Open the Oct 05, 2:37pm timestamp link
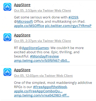96x101 pixels. 42,41
